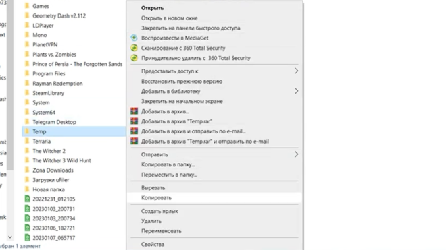Click WinRAR icon beside '"Temp.rar" и отправить по e-mail'
The width and height of the screenshot is (446, 250).
coord(134,141)
